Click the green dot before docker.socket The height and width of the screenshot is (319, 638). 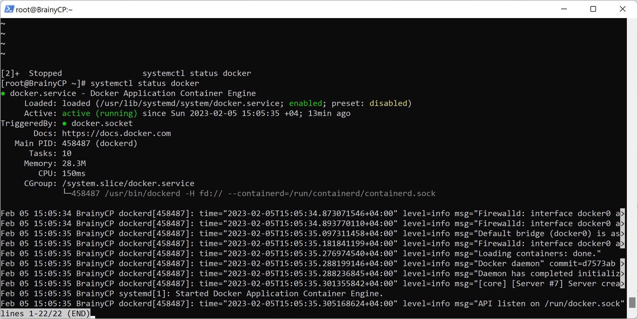(x=65, y=123)
